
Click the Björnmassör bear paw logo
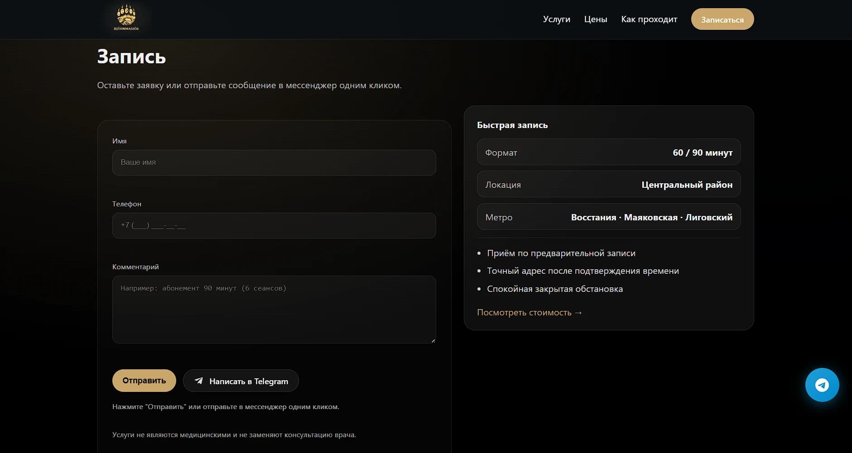126,18
